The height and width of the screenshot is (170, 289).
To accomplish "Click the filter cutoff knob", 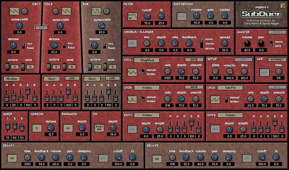I will (x=147, y=16).
